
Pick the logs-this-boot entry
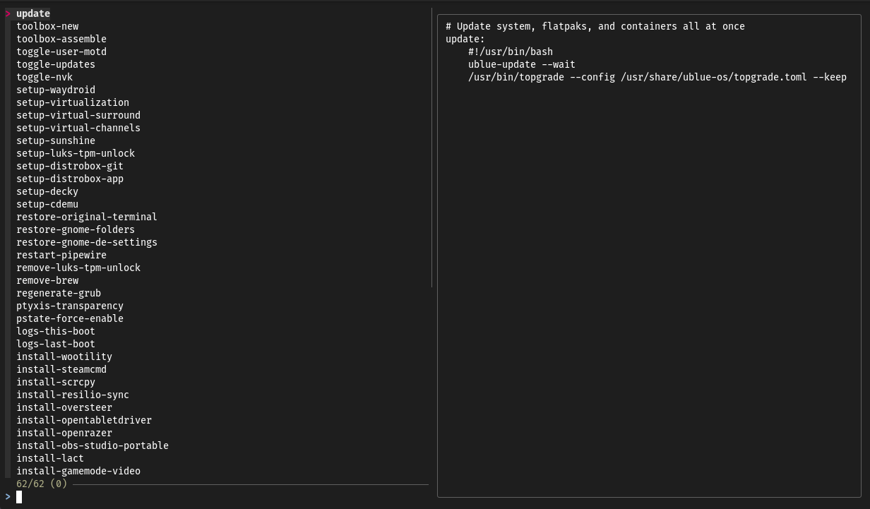(56, 331)
